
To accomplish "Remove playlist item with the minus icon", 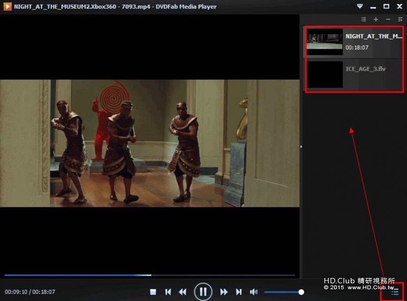I will coord(388,19).
